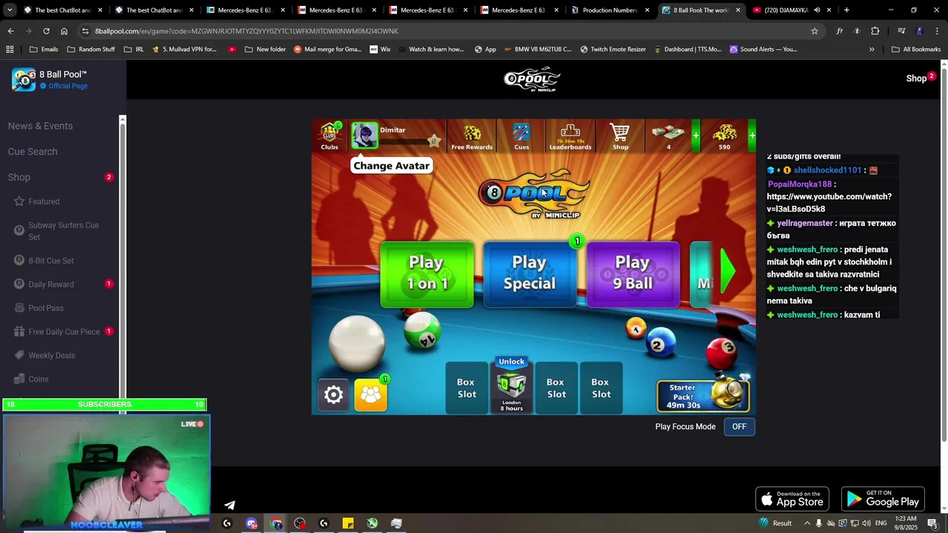Select Subway Surfers Cue Set

[63, 231]
